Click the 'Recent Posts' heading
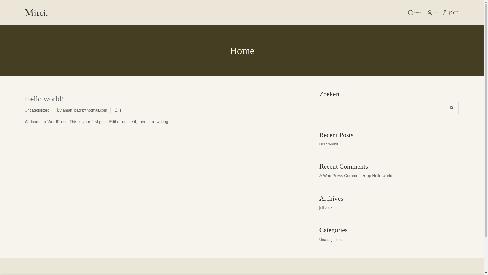Viewport: 488px width, 275px height. click(336, 135)
